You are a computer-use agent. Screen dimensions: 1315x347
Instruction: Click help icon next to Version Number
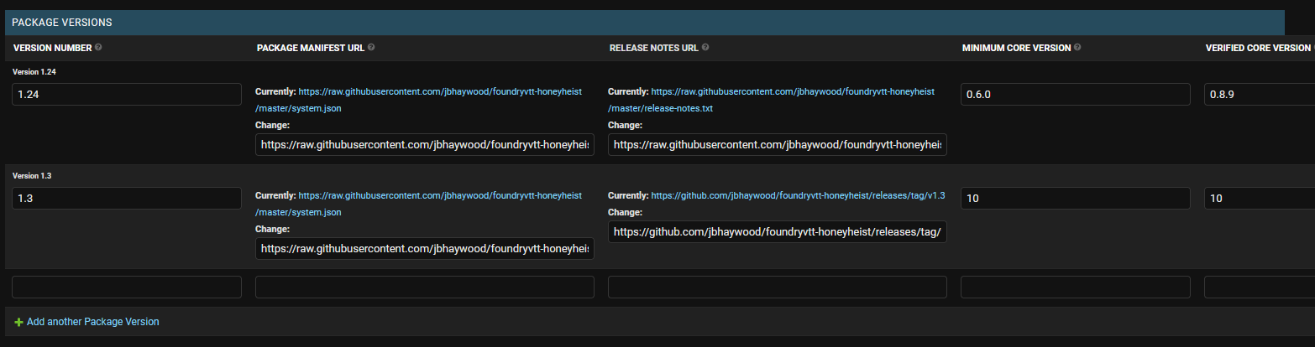(98, 48)
